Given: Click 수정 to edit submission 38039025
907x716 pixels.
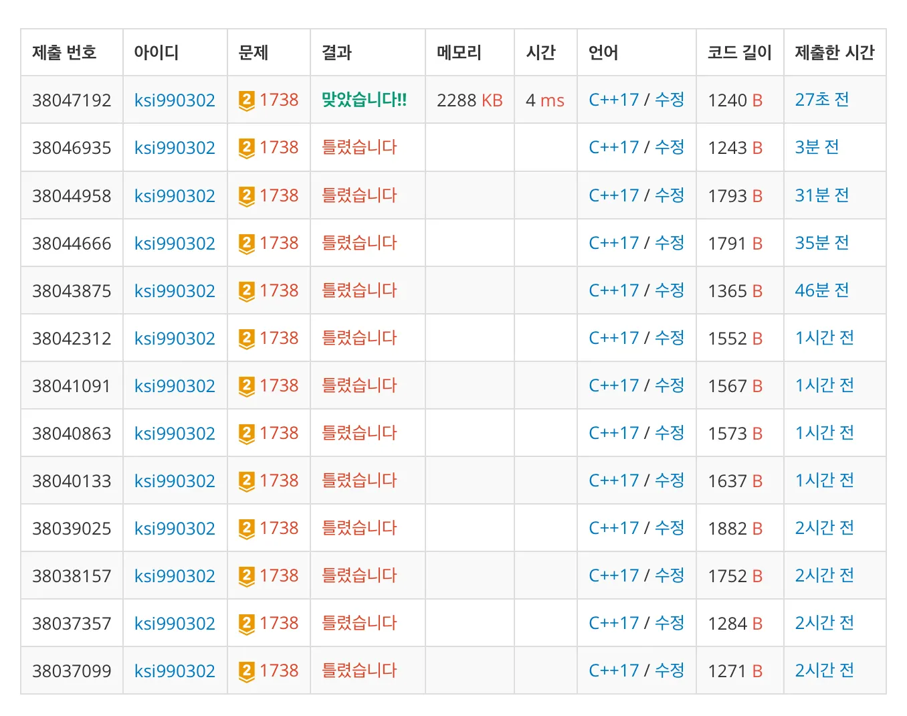Looking at the screenshot, I should click(x=670, y=529).
